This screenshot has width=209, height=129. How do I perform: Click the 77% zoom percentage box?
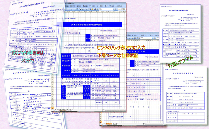pos(106,9)
